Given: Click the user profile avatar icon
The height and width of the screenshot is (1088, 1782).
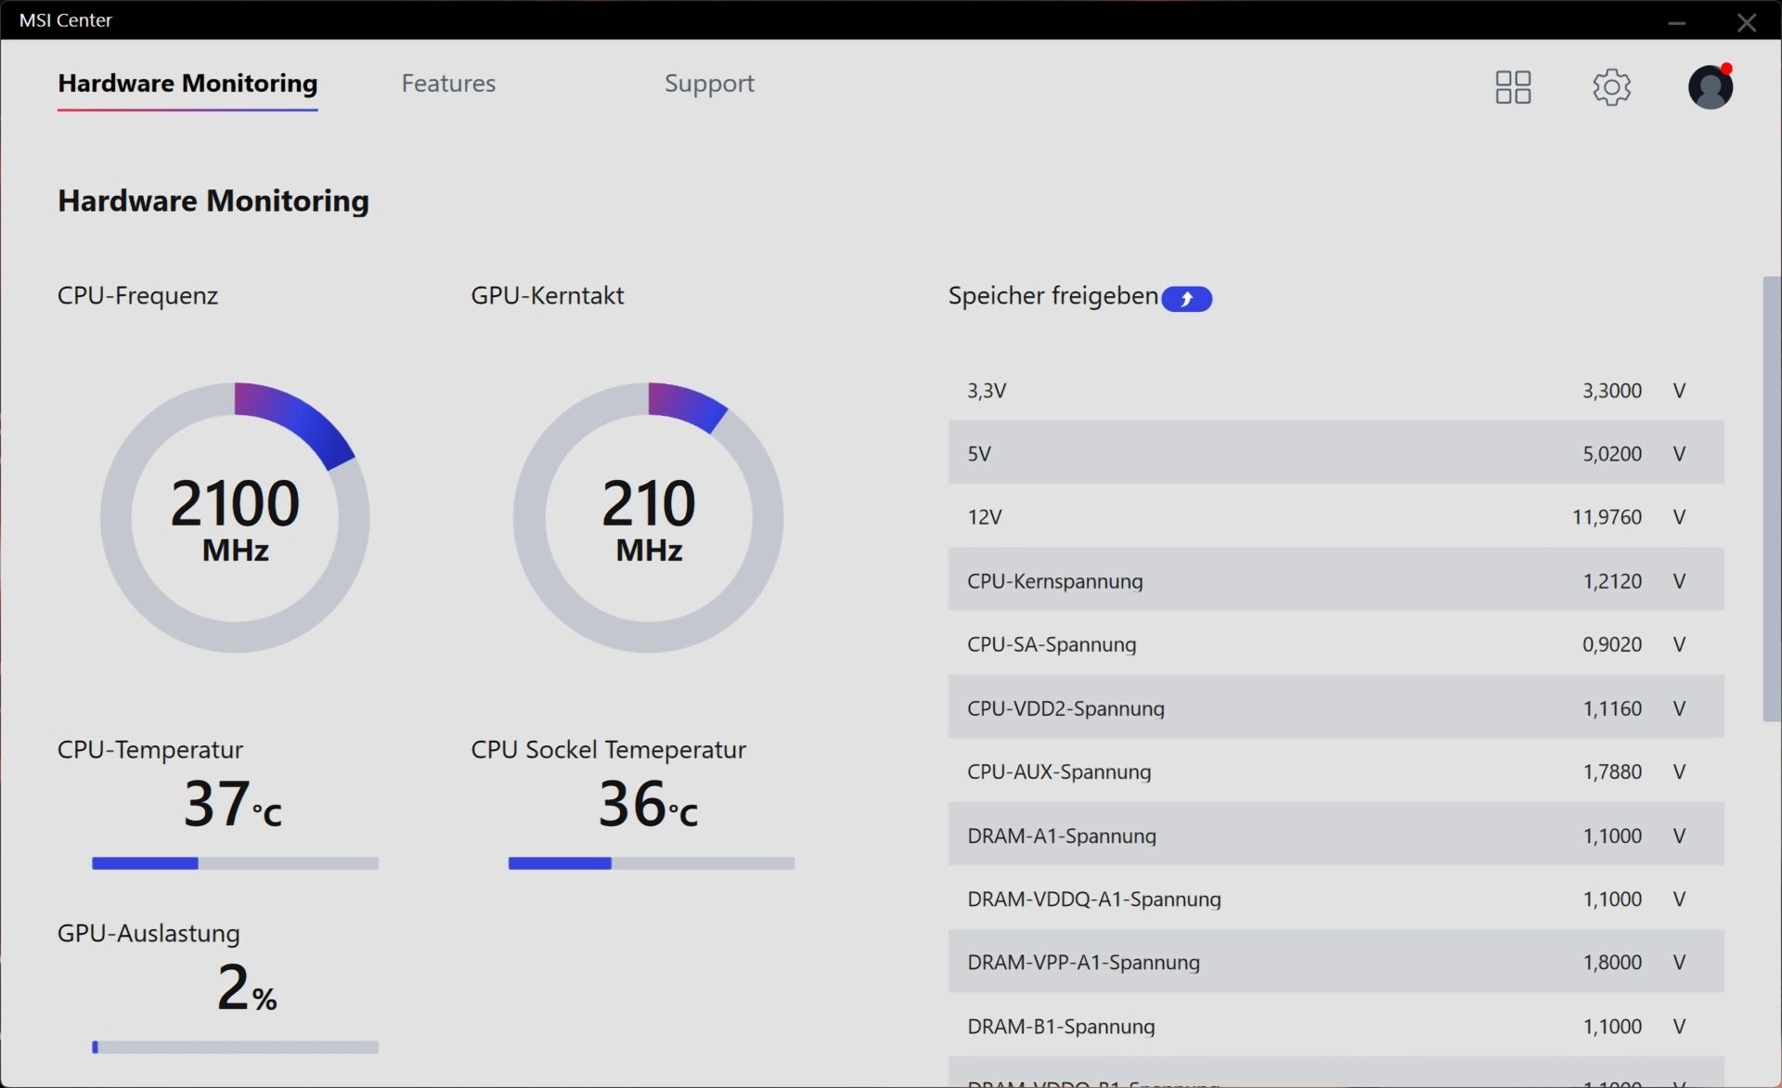Looking at the screenshot, I should 1710,87.
